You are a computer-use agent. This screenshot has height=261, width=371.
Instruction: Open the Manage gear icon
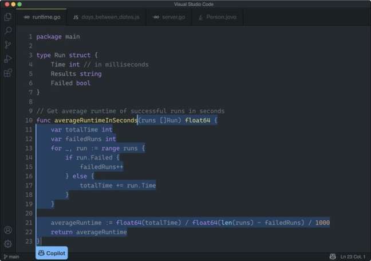[8, 244]
